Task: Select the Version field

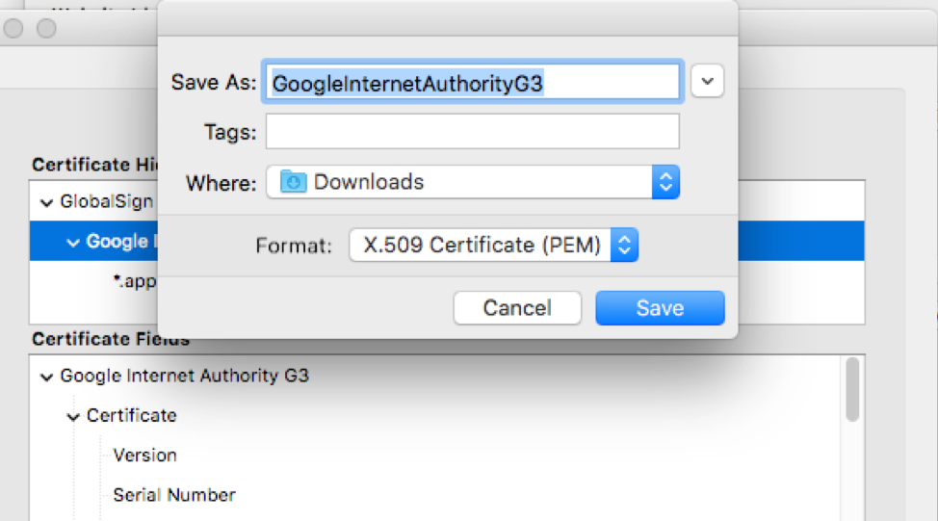Action: (144, 456)
